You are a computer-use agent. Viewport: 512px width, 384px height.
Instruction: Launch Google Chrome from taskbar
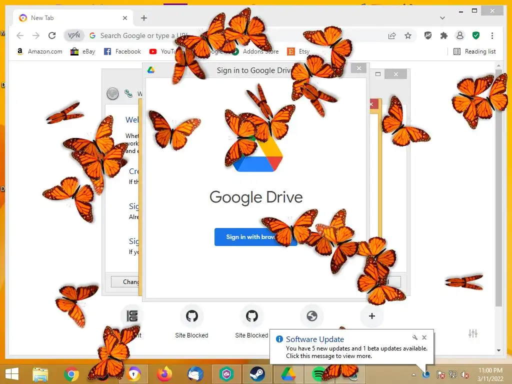pos(71,374)
